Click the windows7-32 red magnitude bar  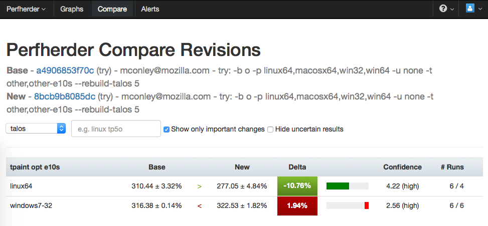tap(367, 205)
